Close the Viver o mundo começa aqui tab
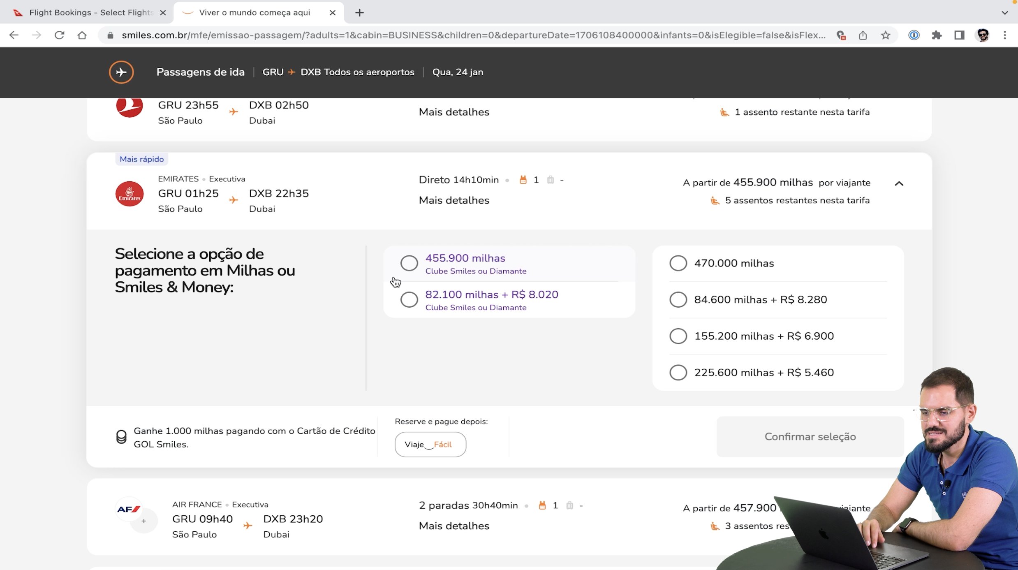Screen dimensions: 1018x570 333,13
